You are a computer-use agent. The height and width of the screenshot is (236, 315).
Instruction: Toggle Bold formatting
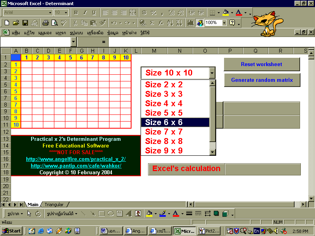click(x=76, y=13)
